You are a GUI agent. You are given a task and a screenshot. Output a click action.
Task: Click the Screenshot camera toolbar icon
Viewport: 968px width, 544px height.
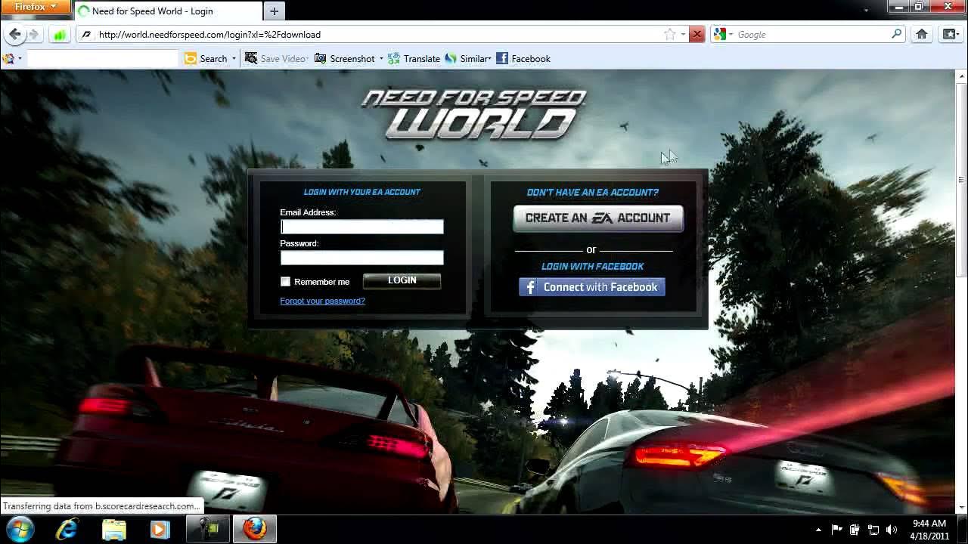[321, 58]
